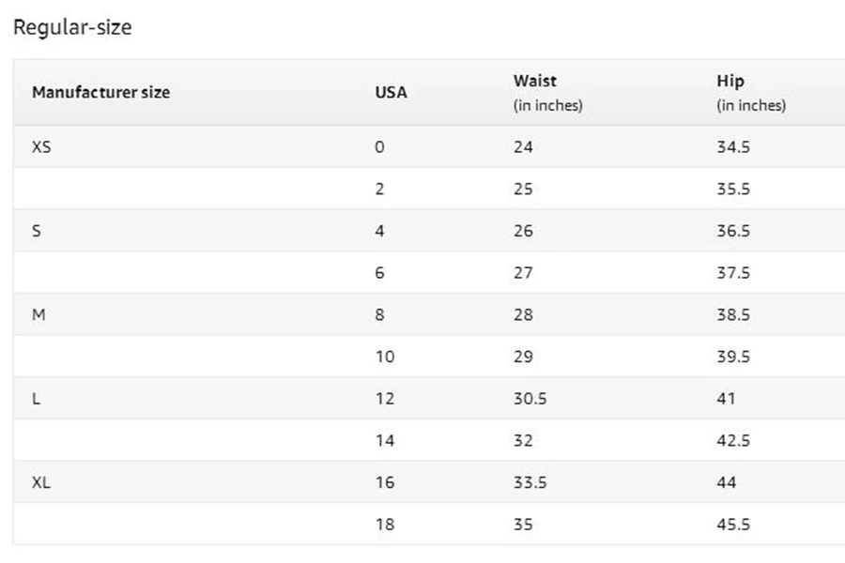Click the S manufacturer size cell
Screen dimensions: 845x563
pos(36,231)
